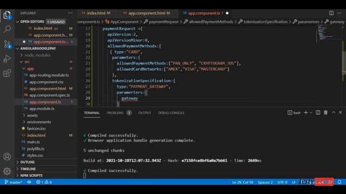Open the Accounts menu icon
This screenshot has height=194, width=346.
point(7,157)
